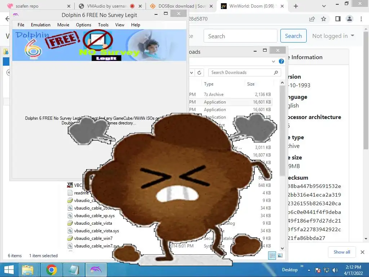369x277 pixels.
Task: Bookmark this page with the star icon
Action: (x=324, y=19)
